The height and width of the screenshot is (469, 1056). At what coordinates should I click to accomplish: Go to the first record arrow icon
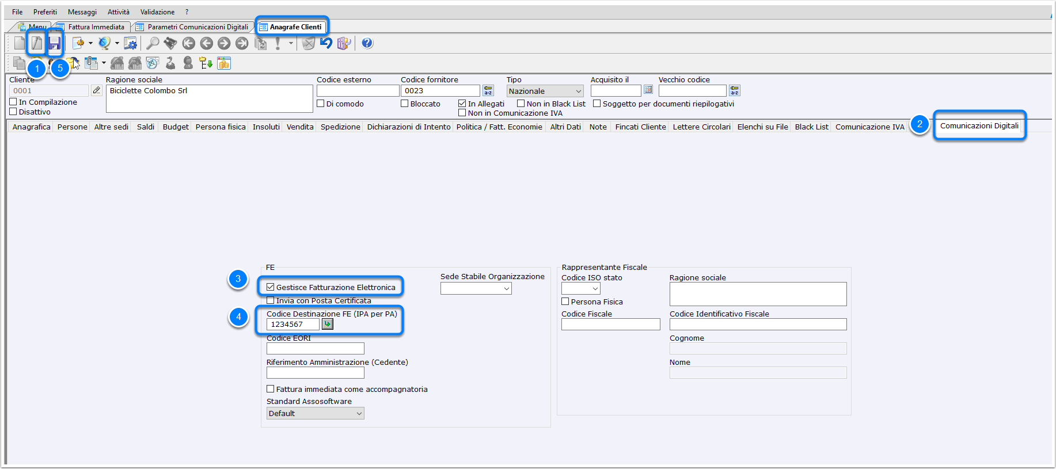[x=189, y=43]
